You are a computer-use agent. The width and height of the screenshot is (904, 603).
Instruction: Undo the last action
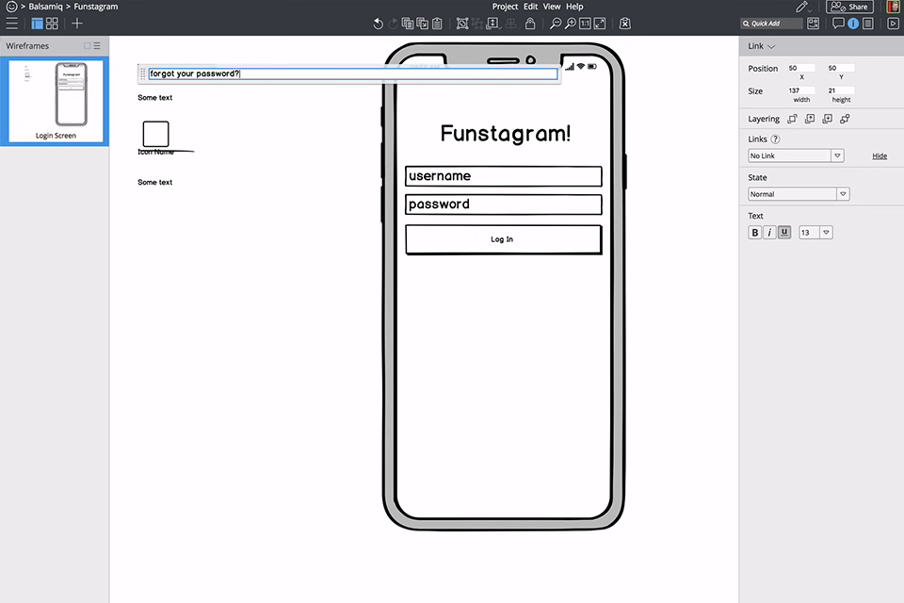(x=378, y=24)
